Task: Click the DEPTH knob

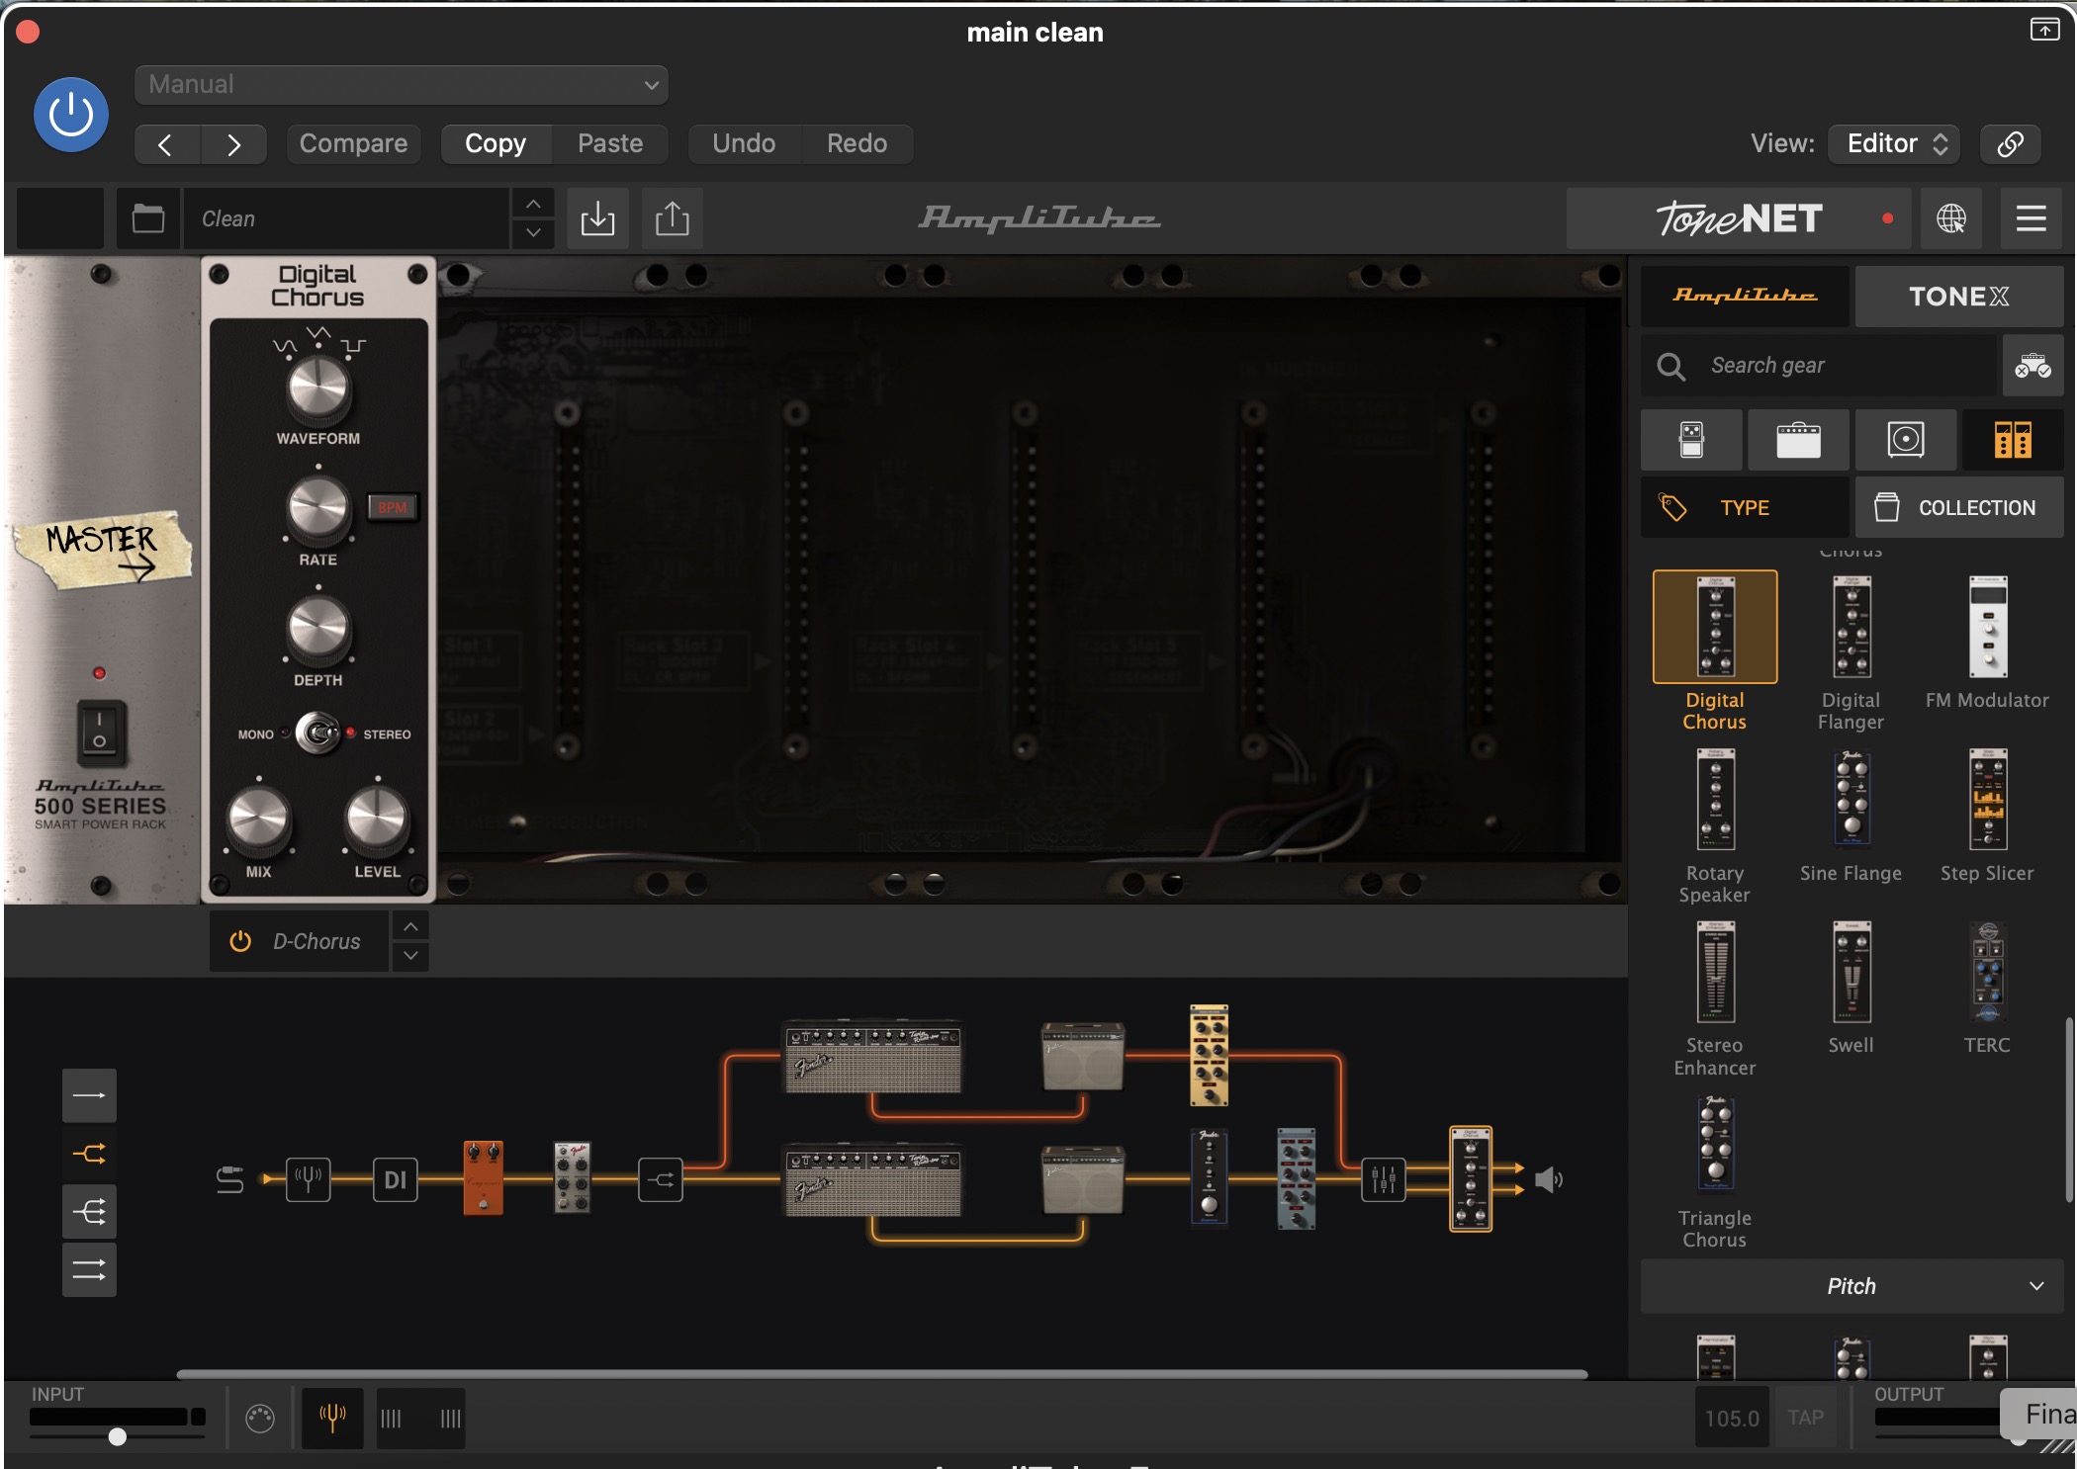Action: (x=317, y=630)
